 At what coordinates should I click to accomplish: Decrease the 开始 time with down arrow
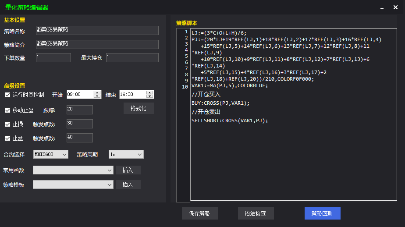click(97, 96)
